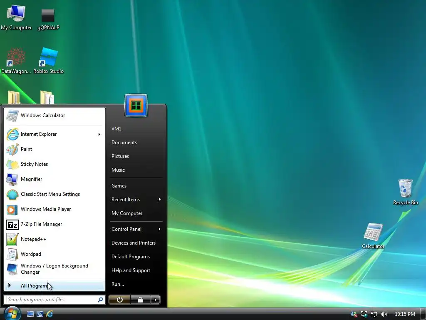Screen dimensions: 426x320
Task: Expand shutdown options arrow
Action: [156, 300]
